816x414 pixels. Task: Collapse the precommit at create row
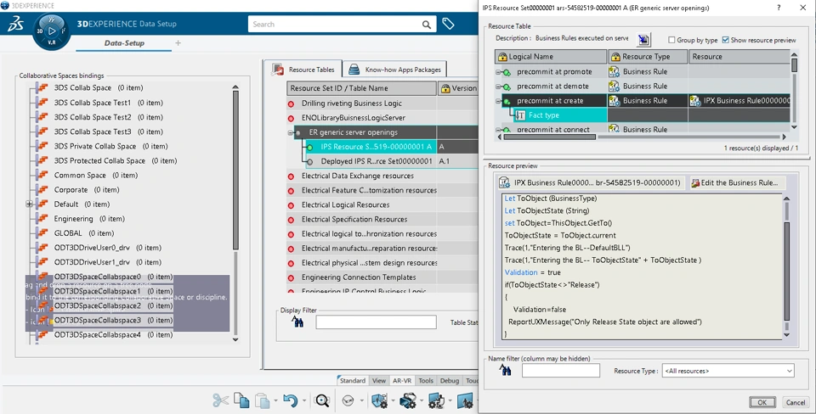point(498,101)
